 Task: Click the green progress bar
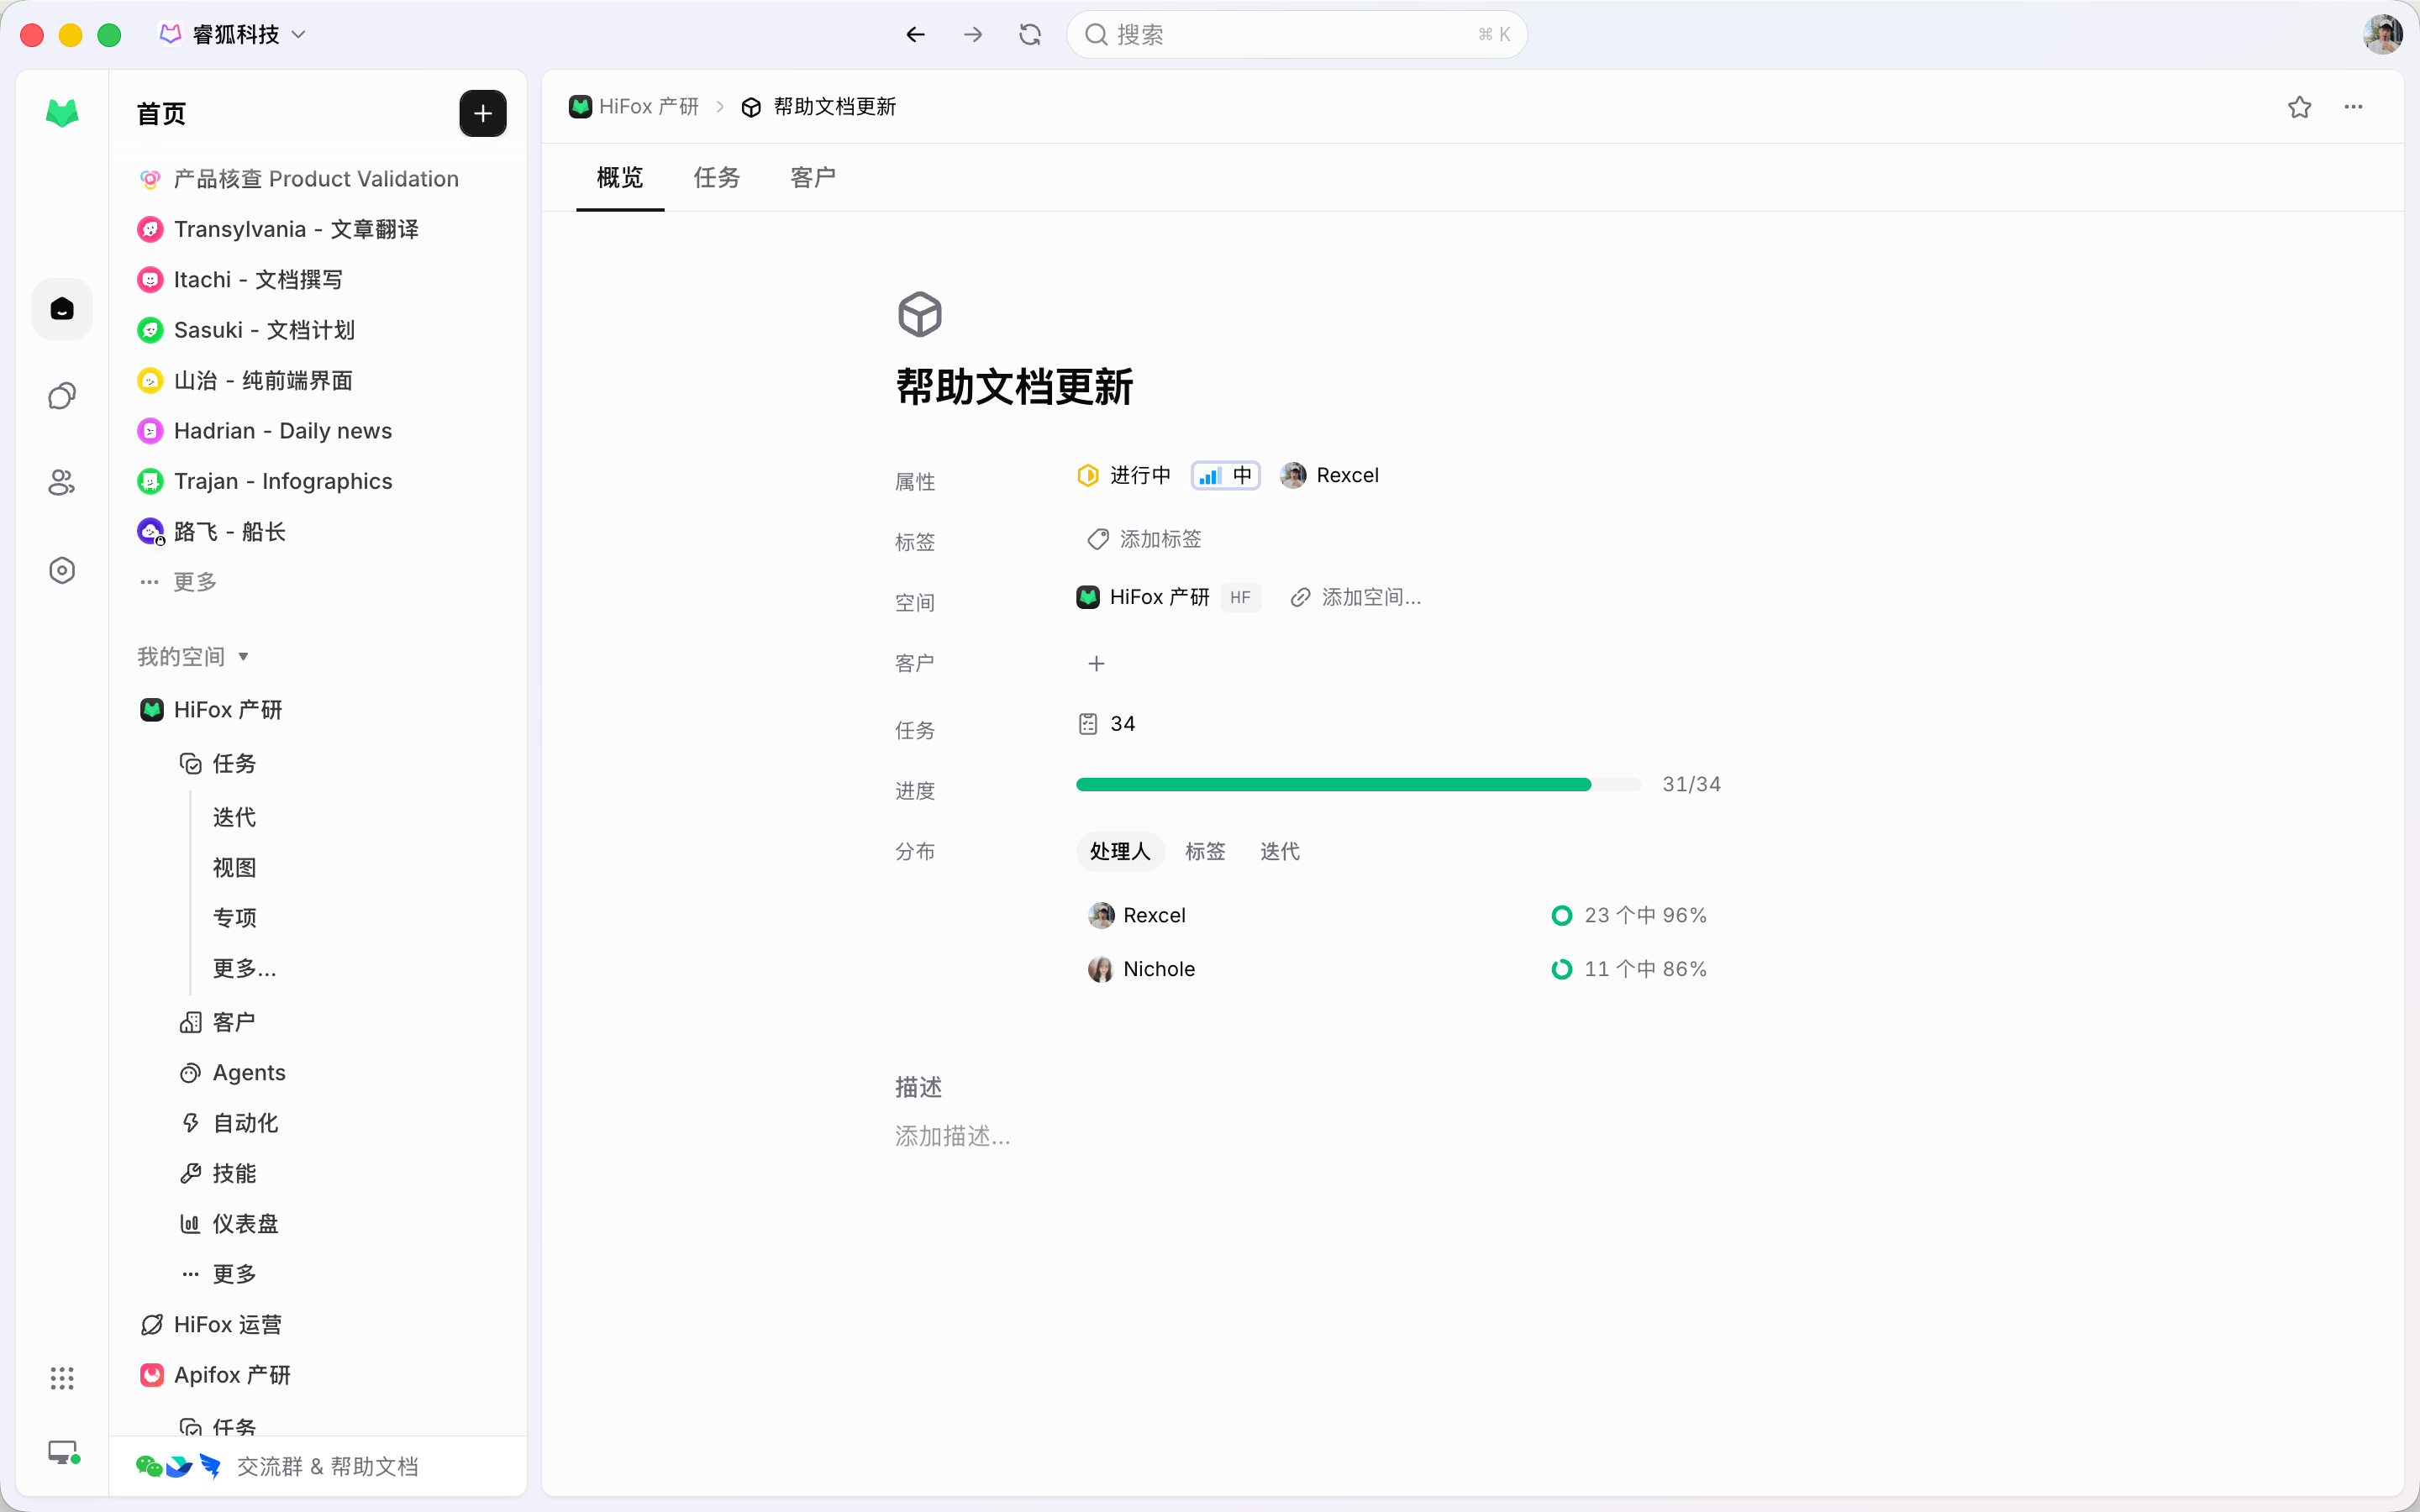pyautogui.click(x=1358, y=785)
